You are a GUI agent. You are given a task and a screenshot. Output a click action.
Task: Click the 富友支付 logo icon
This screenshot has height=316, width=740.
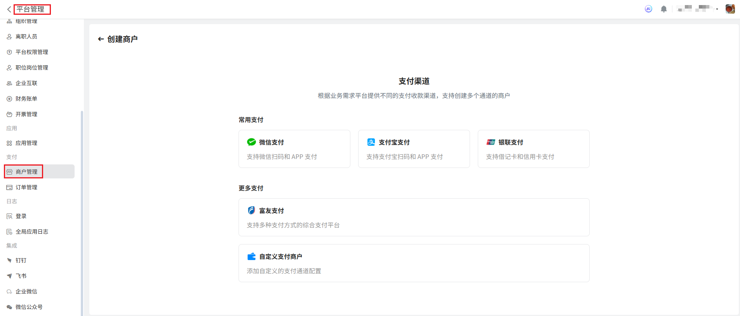[251, 211]
